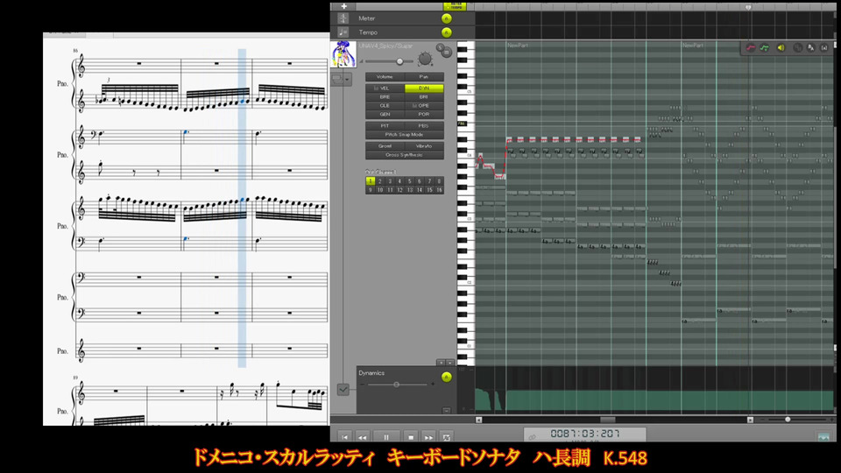The width and height of the screenshot is (841, 473).
Task: Adjust the horizontal zoom slider
Action: pos(788,420)
